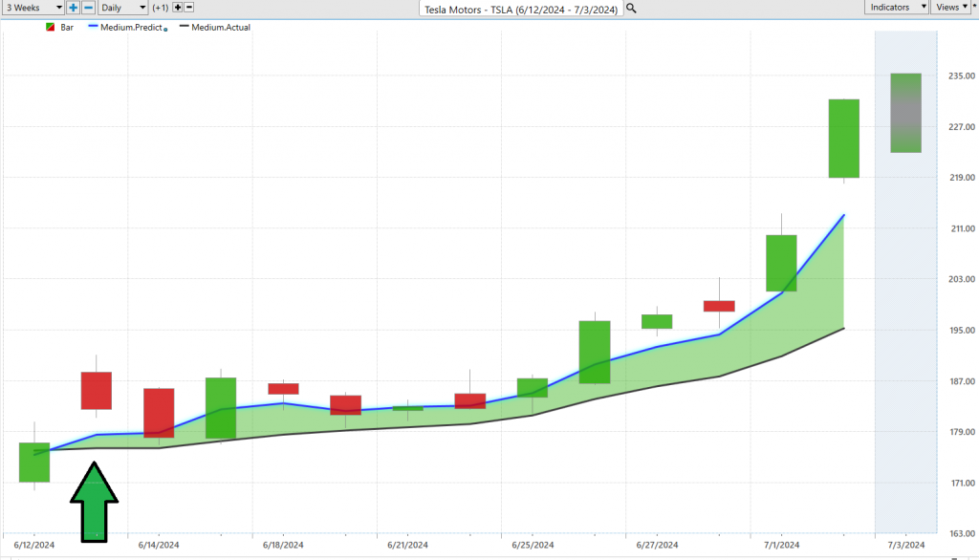The width and height of the screenshot is (979, 560).
Task: Click the 6/12/2024 date axis label
Action: (33, 545)
